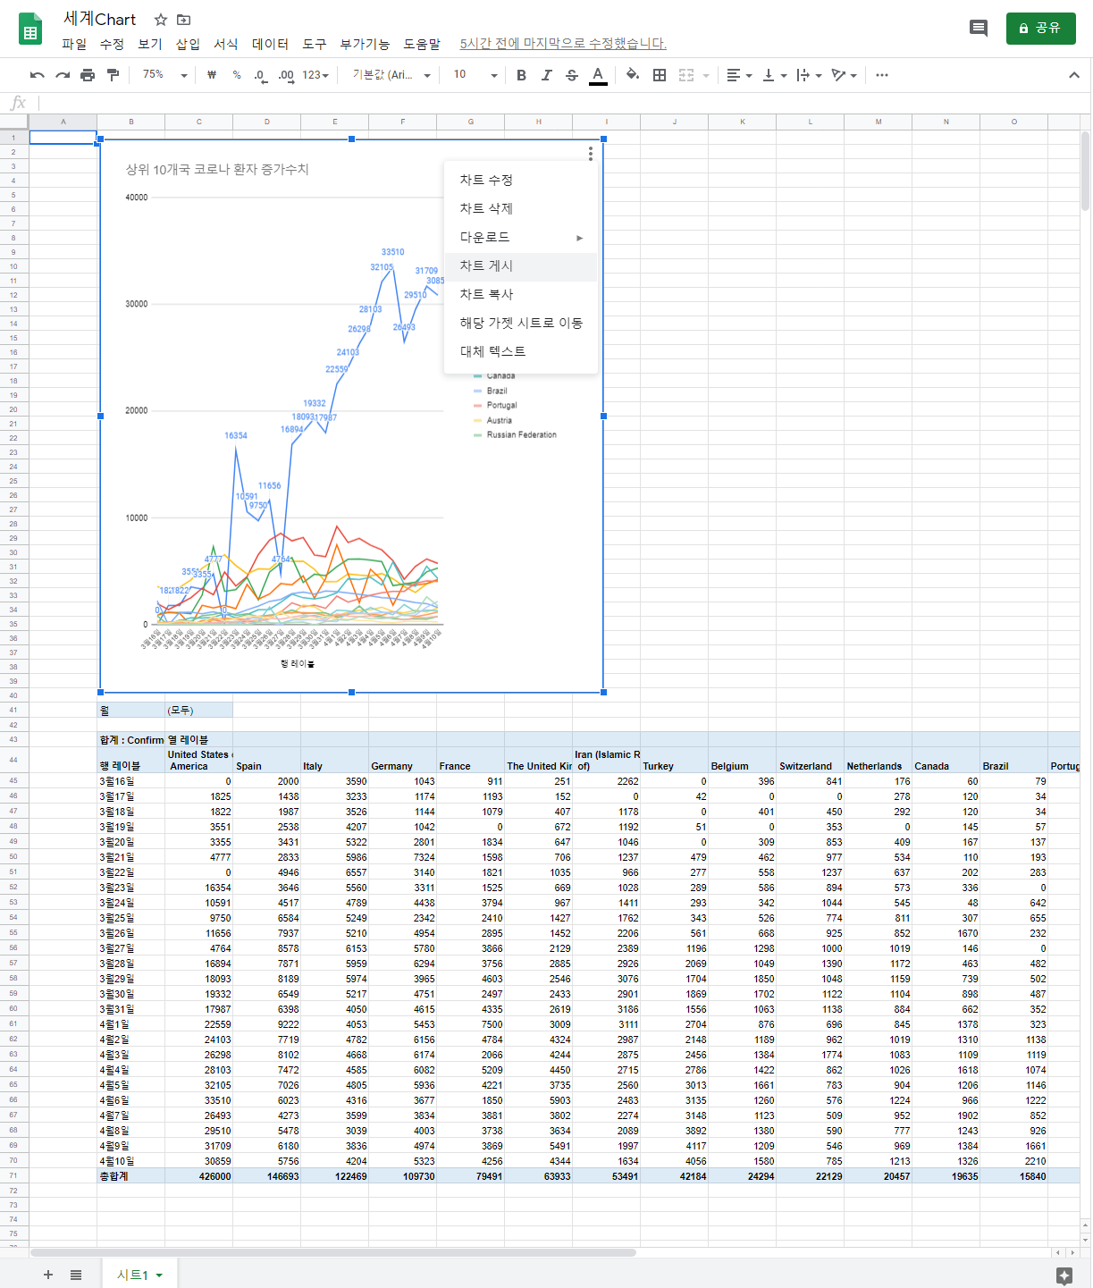Open the 삽입 menu

click(x=188, y=44)
